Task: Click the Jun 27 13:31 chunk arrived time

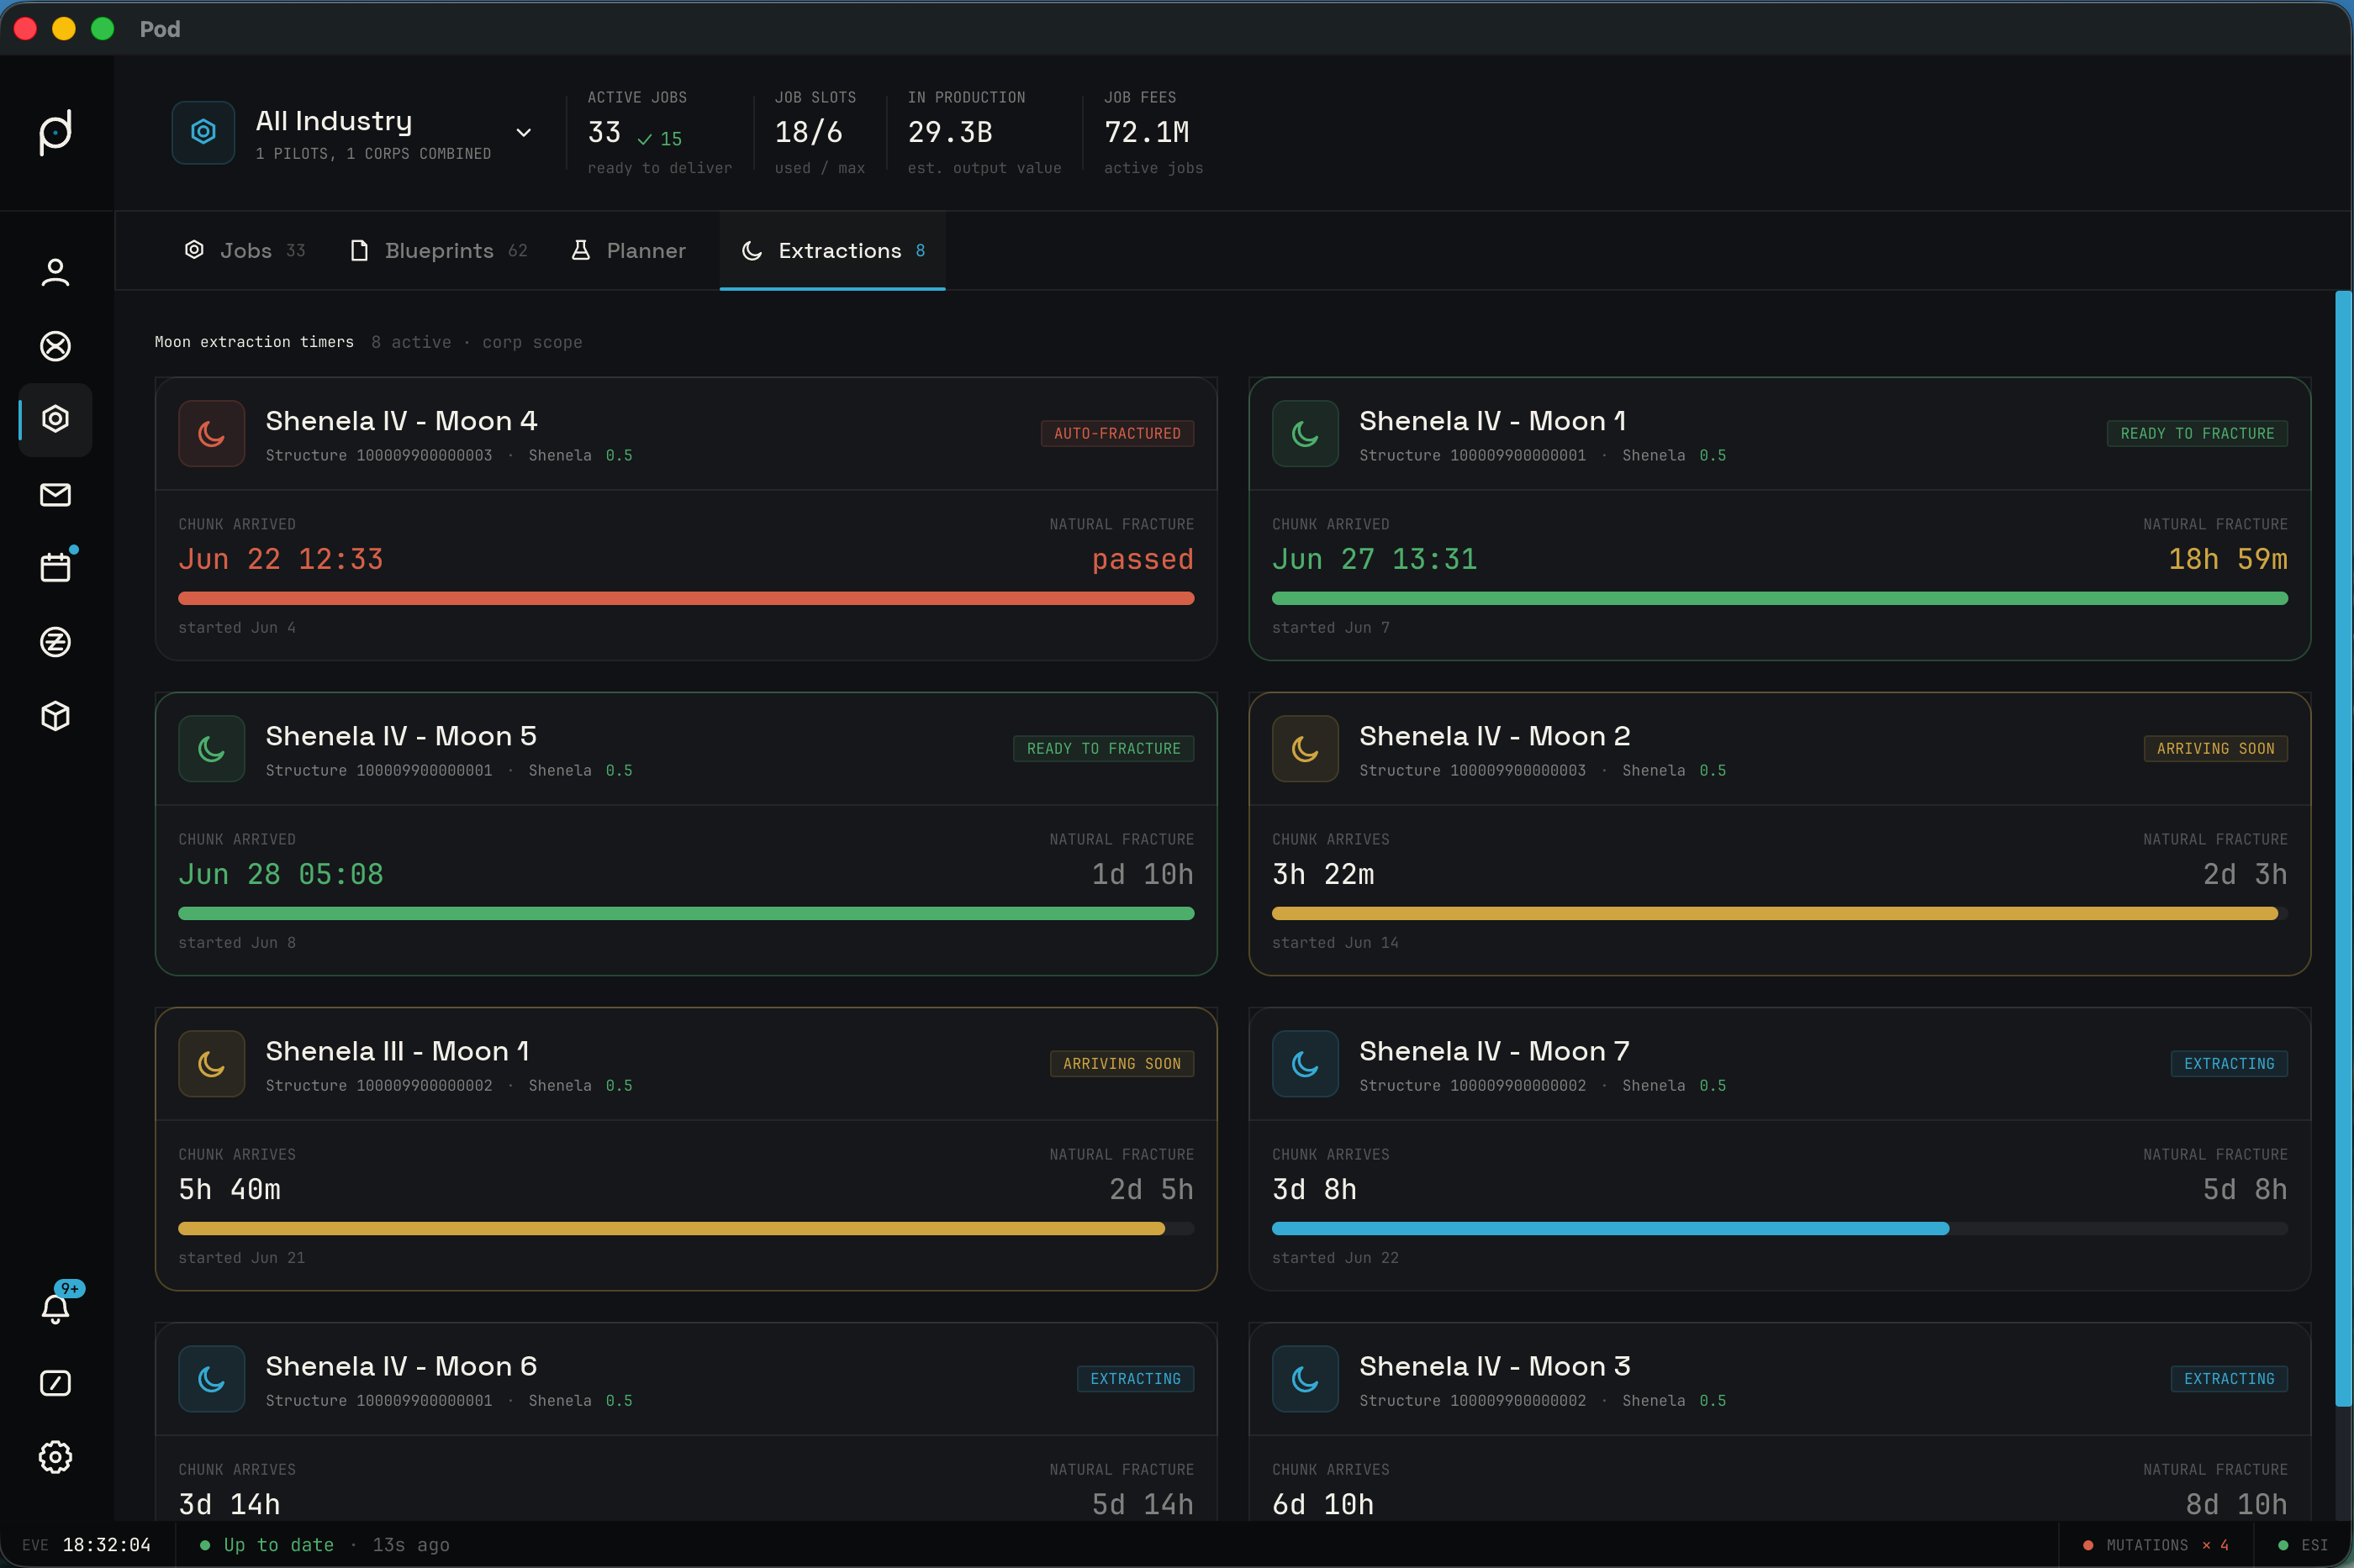Action: pyautogui.click(x=1375, y=559)
